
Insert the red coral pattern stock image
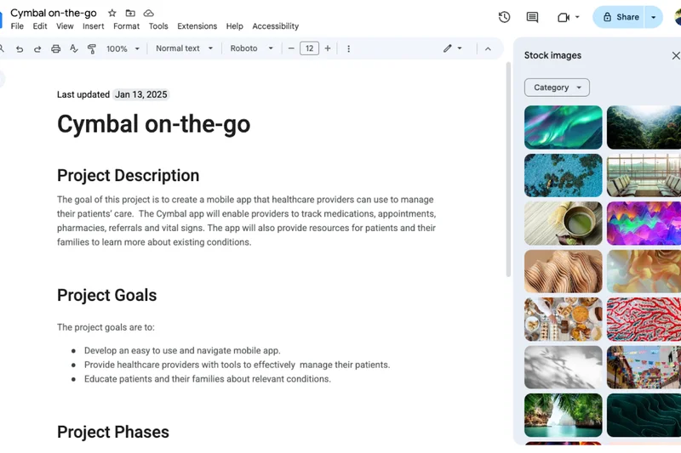644,320
